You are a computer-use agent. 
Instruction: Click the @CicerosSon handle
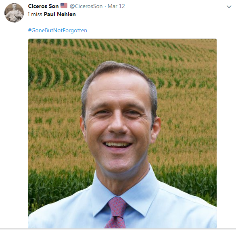click(86, 6)
